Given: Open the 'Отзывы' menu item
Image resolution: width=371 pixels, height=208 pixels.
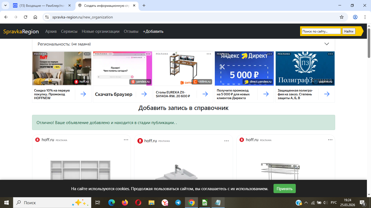Looking at the screenshot, I should [x=131, y=31].
